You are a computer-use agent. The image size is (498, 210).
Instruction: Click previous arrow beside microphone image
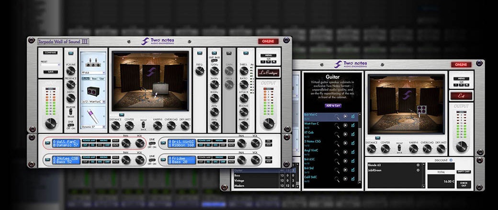[83, 116]
